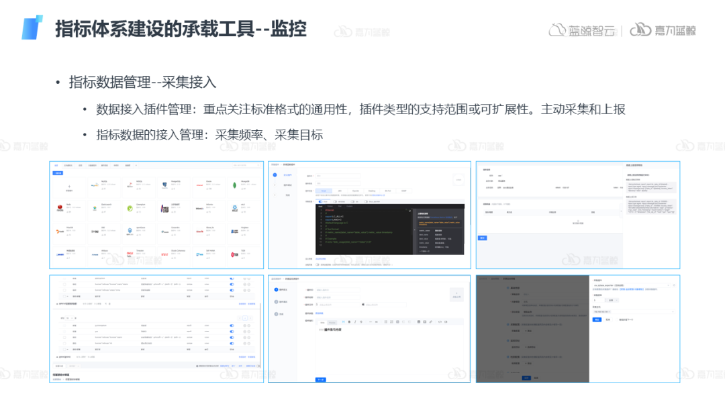Viewport: 725px width, 408px height.
Task: Switch code editor to Shell tab
Action: tap(320, 206)
